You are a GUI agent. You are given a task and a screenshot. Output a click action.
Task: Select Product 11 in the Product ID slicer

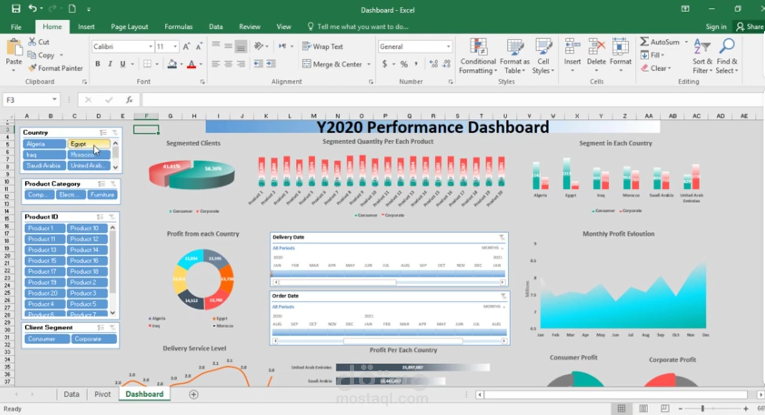pyautogui.click(x=45, y=239)
